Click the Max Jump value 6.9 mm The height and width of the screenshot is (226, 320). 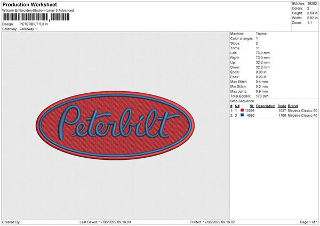(262, 91)
